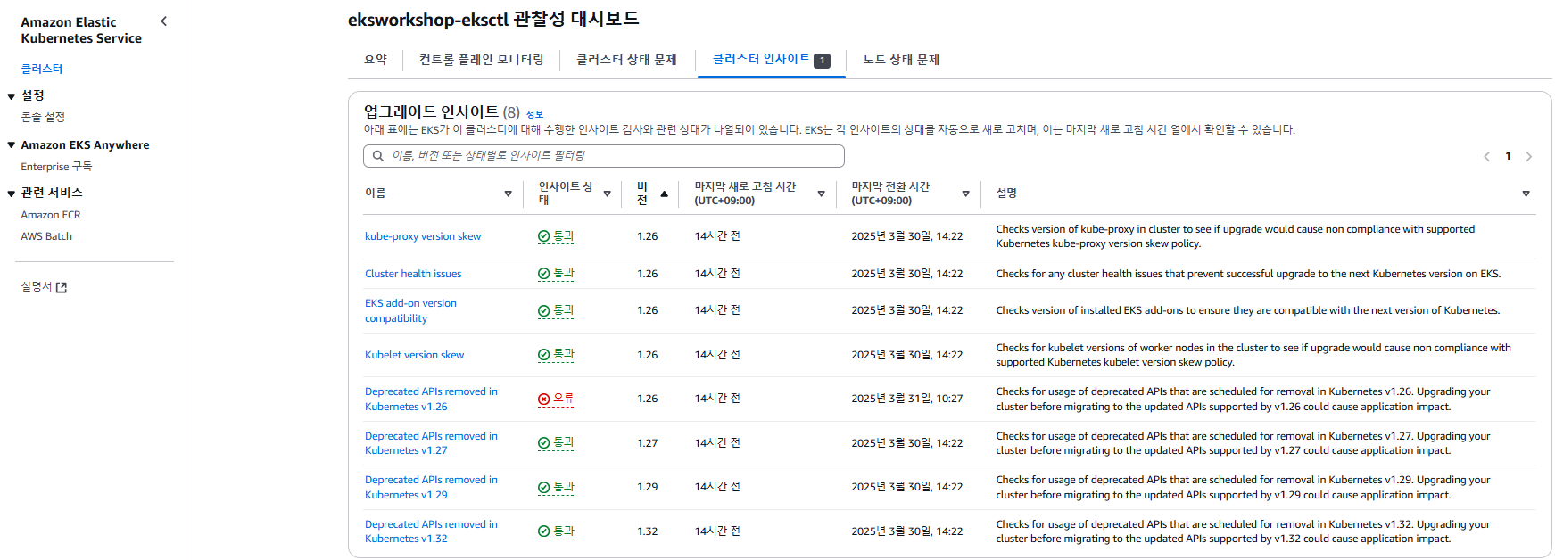Screen dimensions: 1555x560
Task: Open the sort dropdown of the 인사이트 상태 column
Action: [x=607, y=194]
